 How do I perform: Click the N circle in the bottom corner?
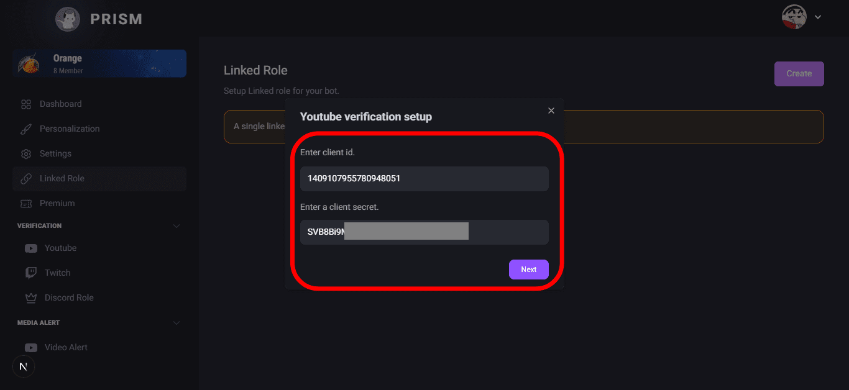tap(23, 366)
